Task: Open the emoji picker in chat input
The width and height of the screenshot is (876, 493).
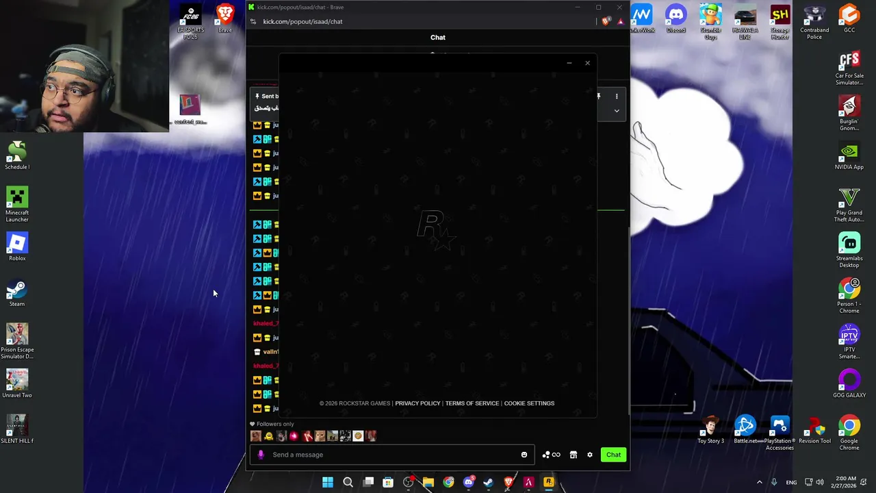Action: (524, 455)
